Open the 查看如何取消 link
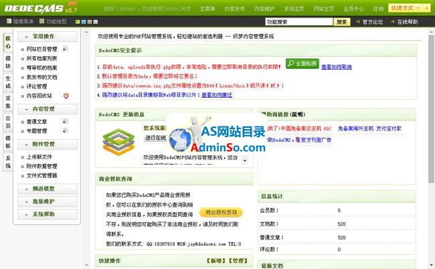 click(x=337, y=67)
